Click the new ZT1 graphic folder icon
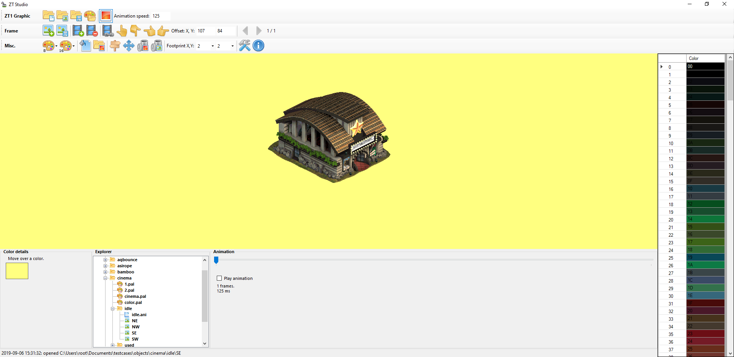This screenshot has width=734, height=357. coord(48,16)
